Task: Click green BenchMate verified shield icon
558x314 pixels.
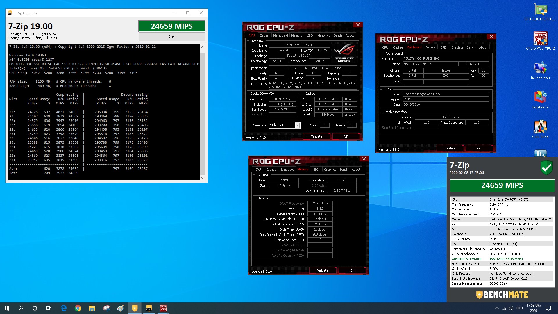Action: 546,168
